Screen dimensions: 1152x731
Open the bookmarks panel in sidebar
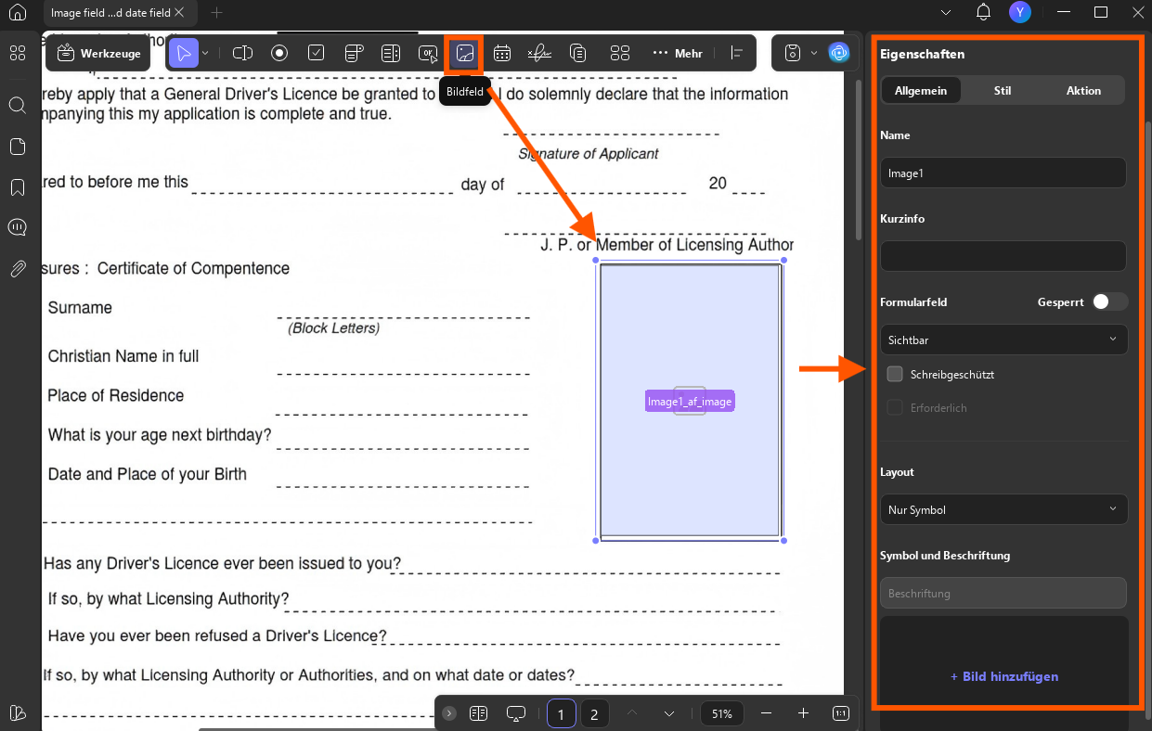coord(18,187)
